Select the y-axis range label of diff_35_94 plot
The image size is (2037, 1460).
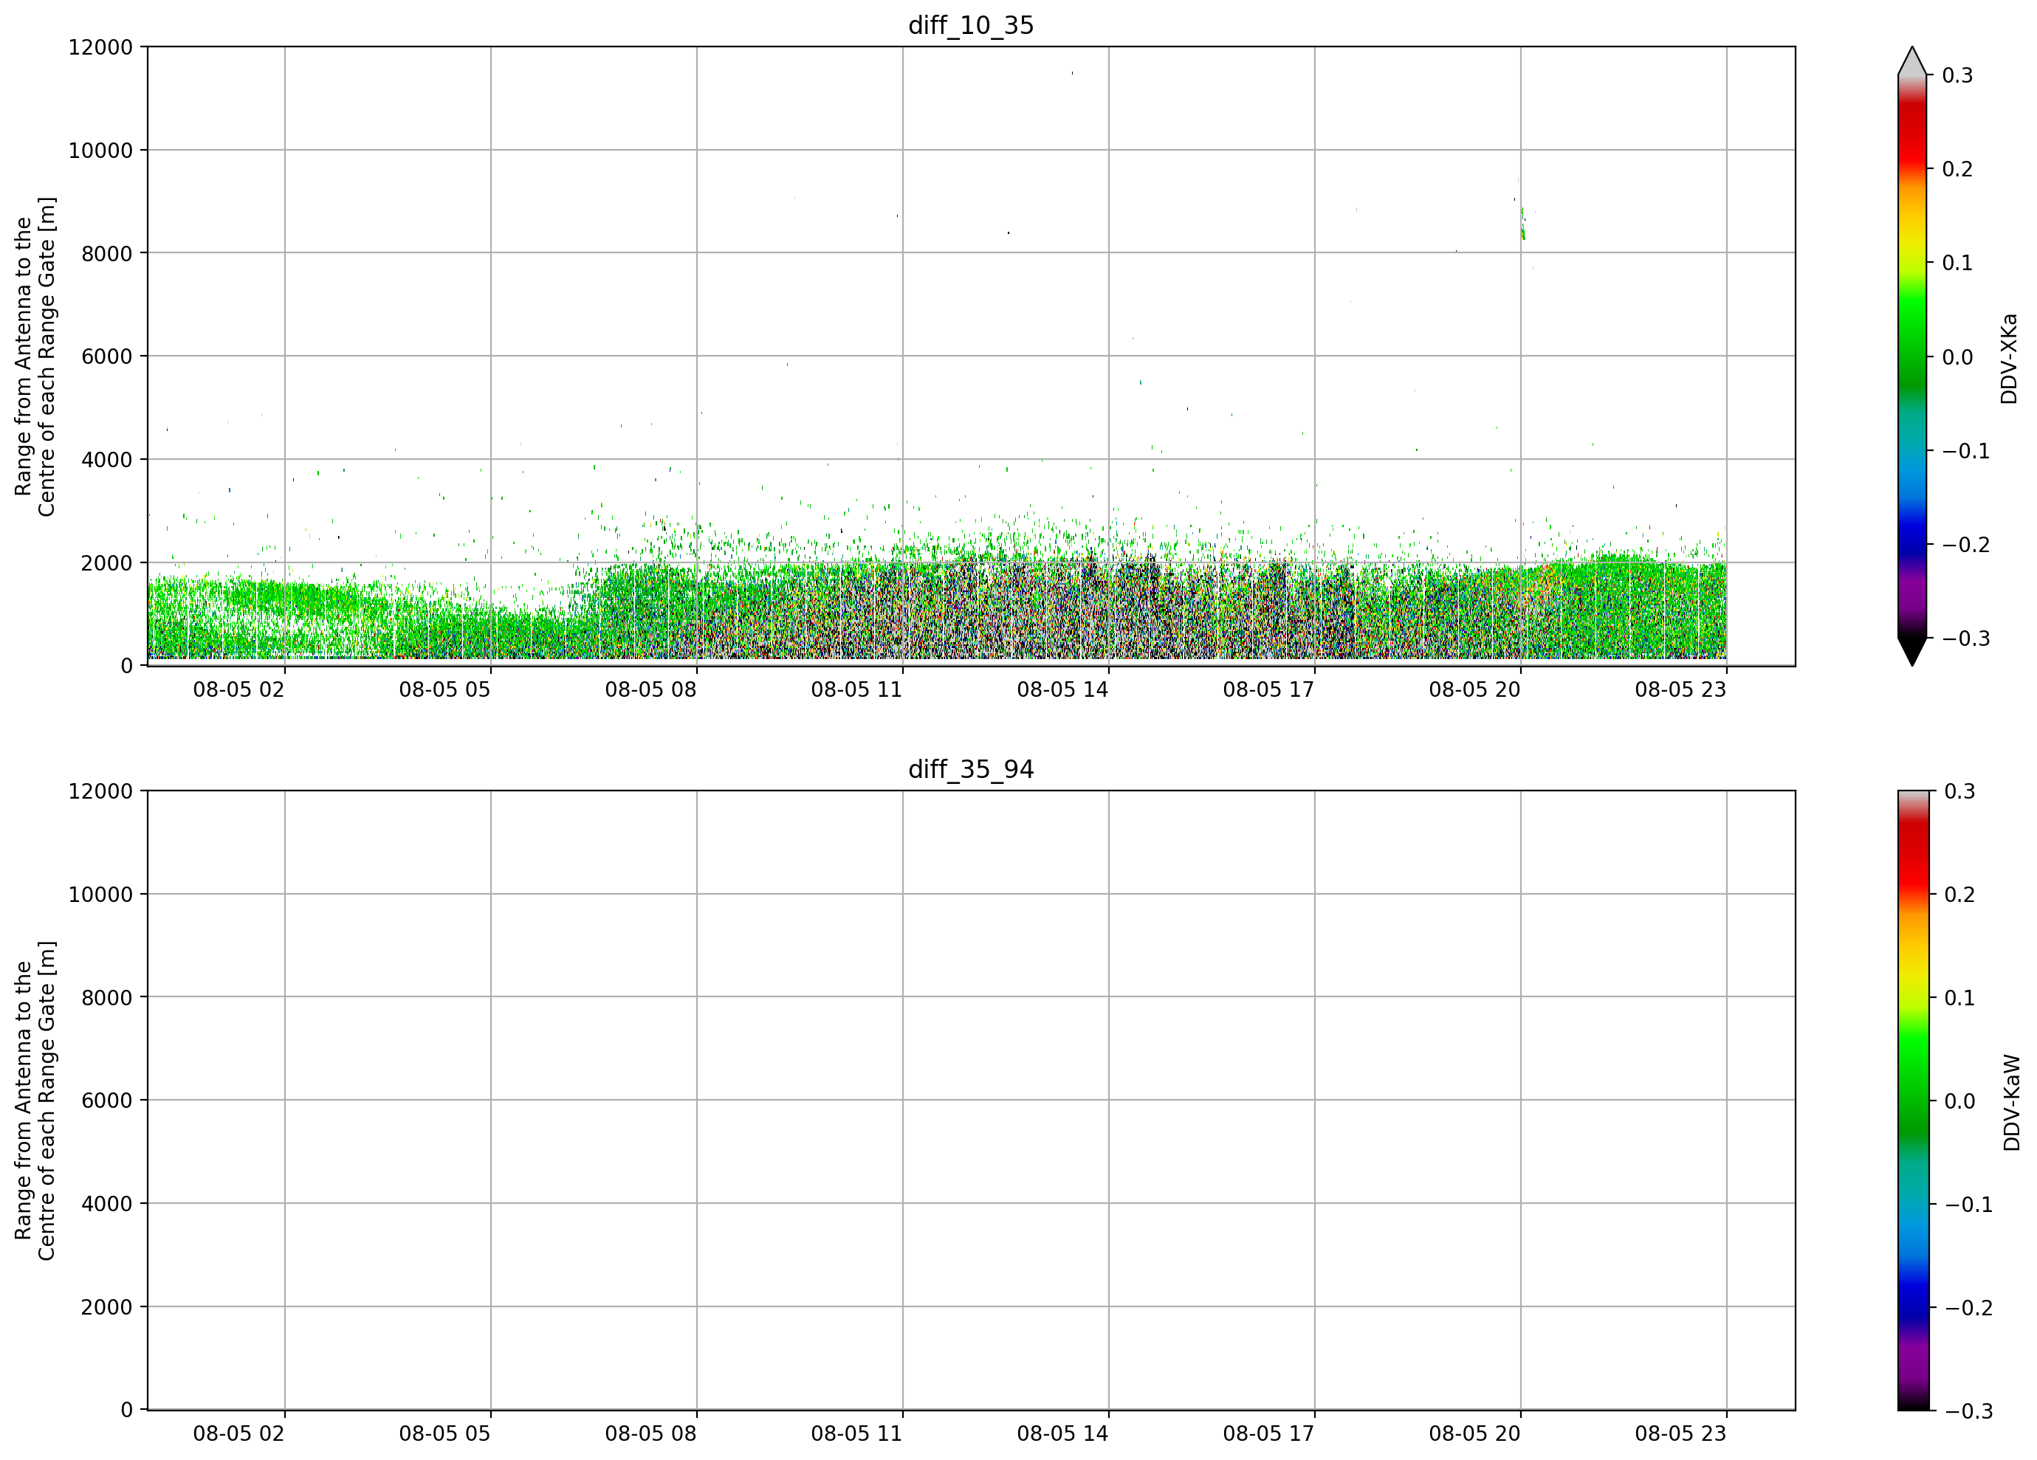pyautogui.click(x=35, y=1101)
